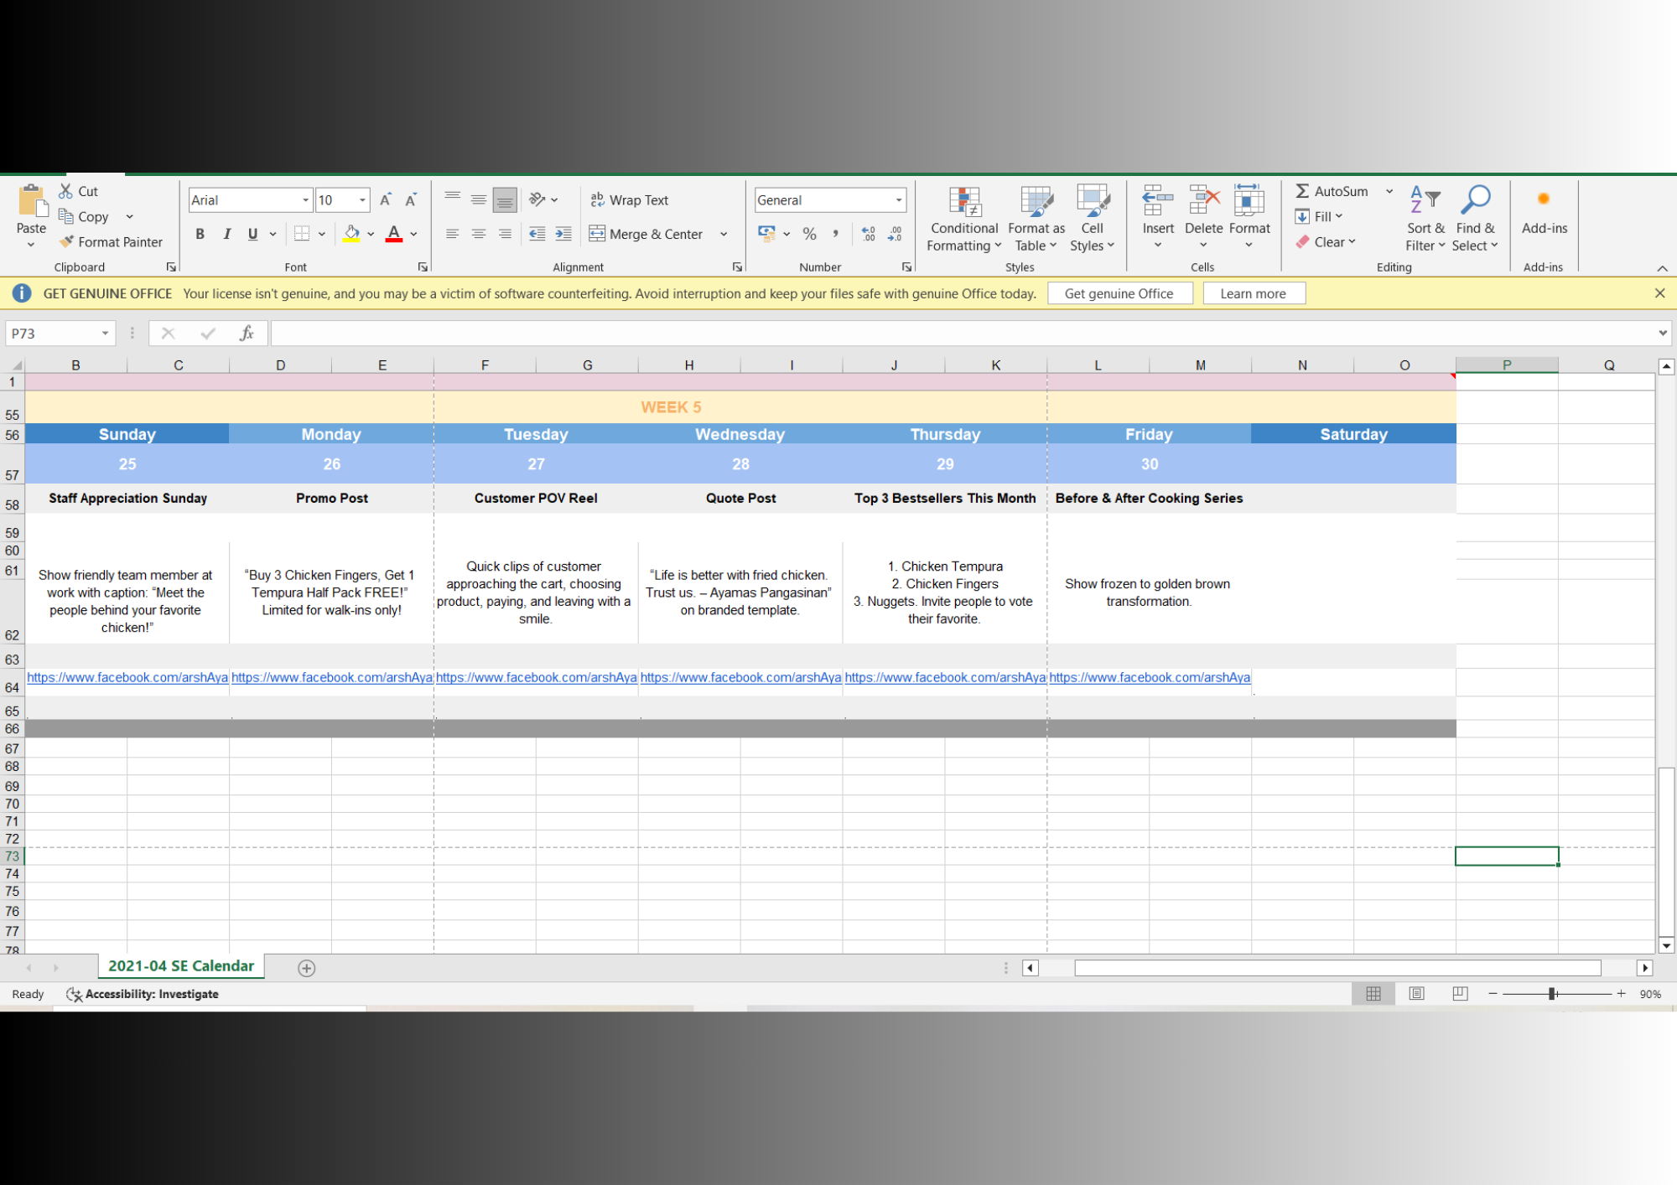Viewport: 1677px width, 1185px height.
Task: Click Delete cells icon
Action: click(1204, 201)
